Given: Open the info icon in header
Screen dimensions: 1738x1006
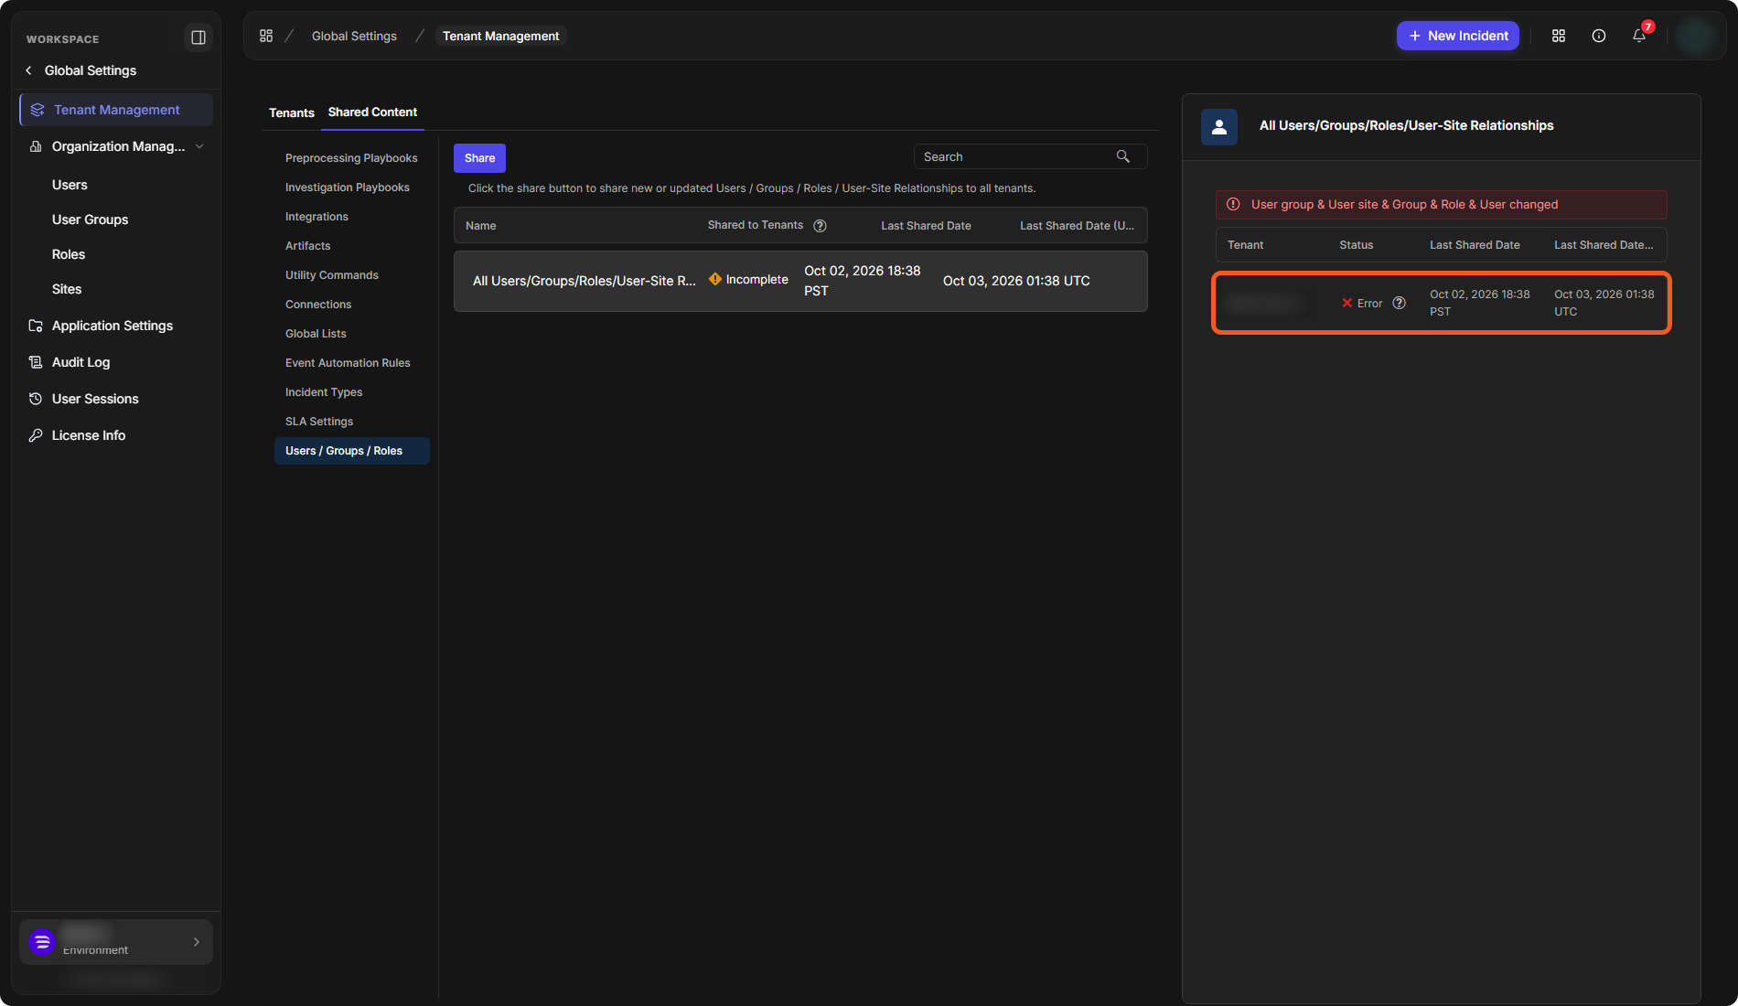Looking at the screenshot, I should pyautogui.click(x=1599, y=36).
